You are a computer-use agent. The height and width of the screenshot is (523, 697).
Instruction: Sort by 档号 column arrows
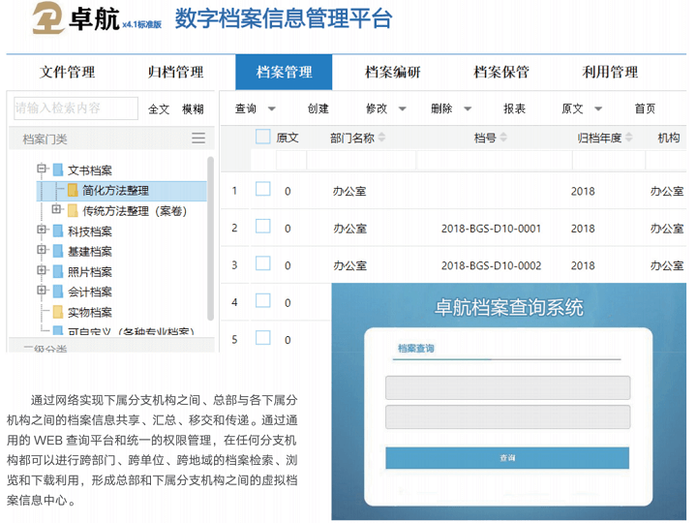(x=503, y=138)
